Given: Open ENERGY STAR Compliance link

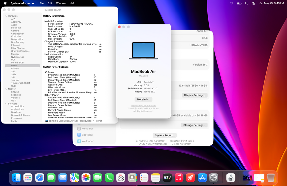Looking at the screenshot, I should click(x=153, y=144).
